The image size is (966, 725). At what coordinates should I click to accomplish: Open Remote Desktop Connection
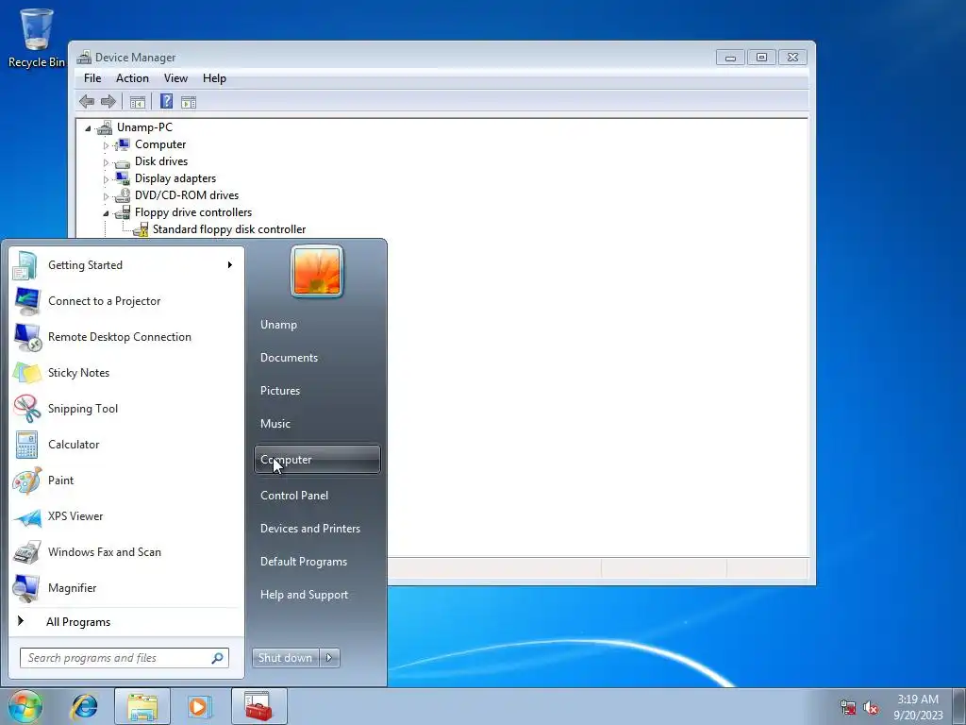click(x=125, y=337)
